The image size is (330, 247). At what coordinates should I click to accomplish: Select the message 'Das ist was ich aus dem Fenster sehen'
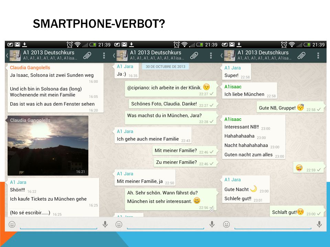(52, 104)
